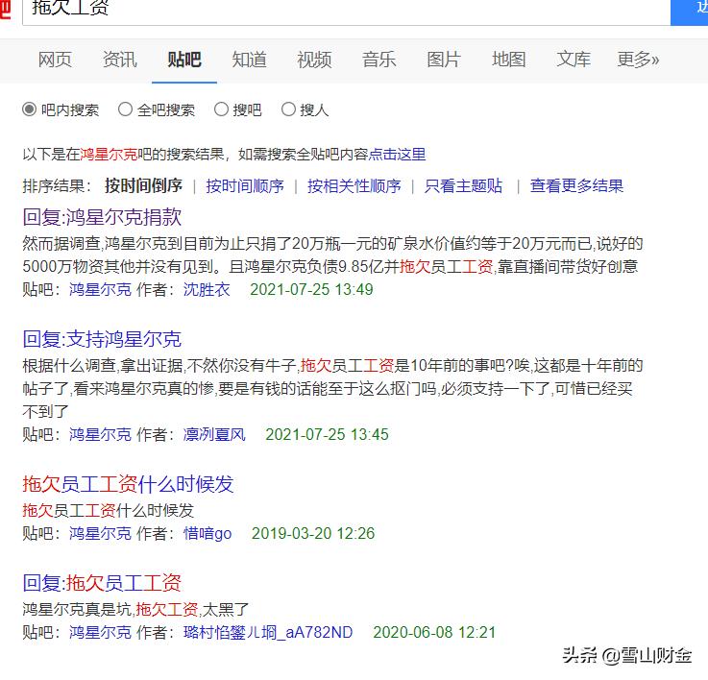Select the 搜吧 radio option
708x680 pixels.
pyautogui.click(x=221, y=109)
